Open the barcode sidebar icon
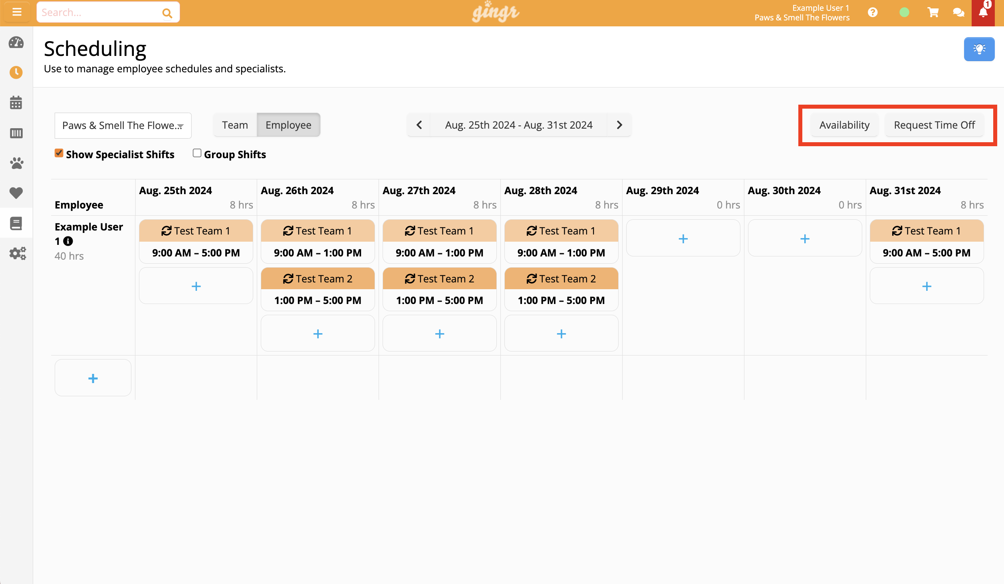 (16, 133)
